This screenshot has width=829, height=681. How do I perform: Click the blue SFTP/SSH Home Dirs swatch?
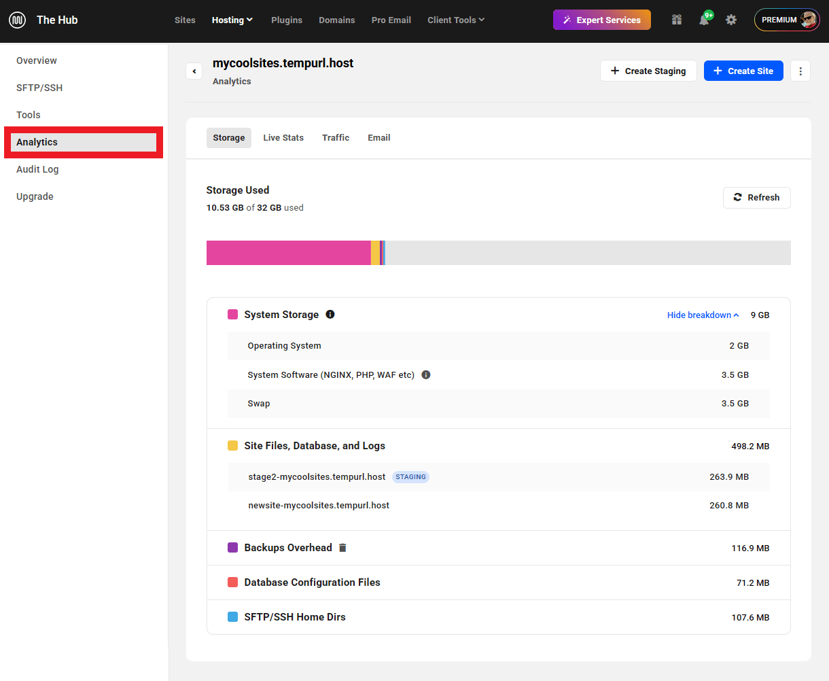tap(232, 617)
